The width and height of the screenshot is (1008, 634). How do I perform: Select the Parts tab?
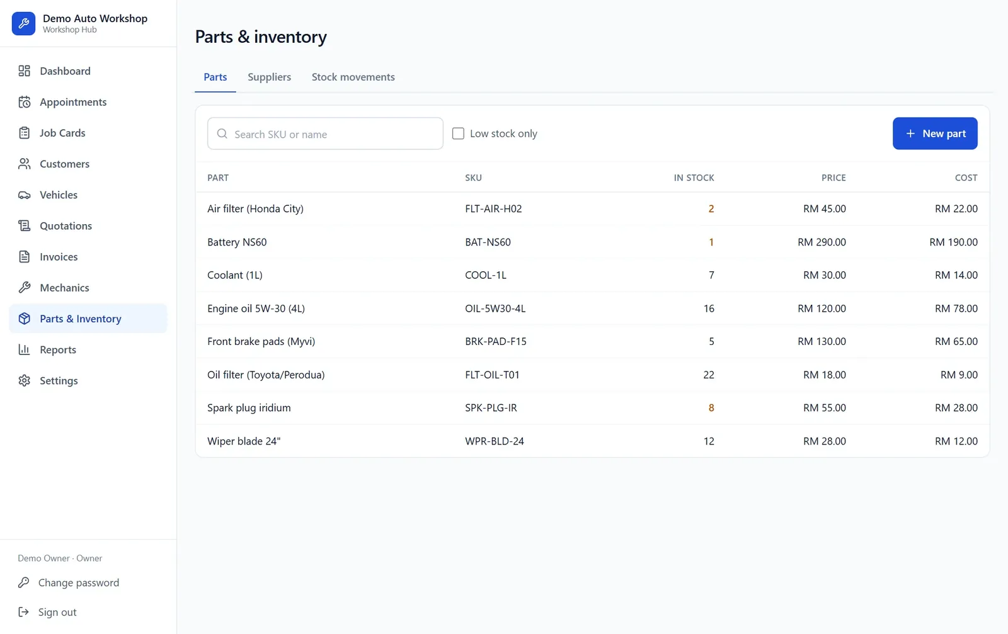[215, 77]
